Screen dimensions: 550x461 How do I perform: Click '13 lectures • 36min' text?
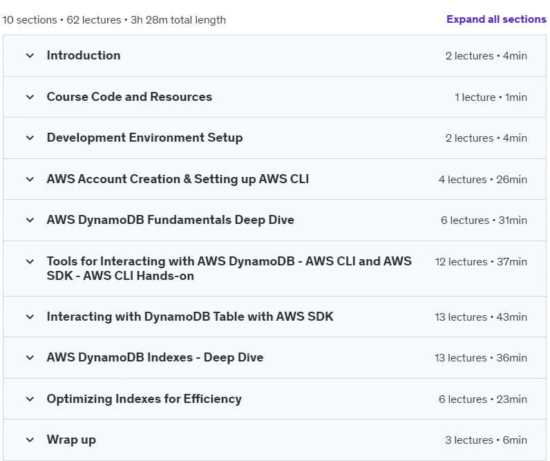pos(480,358)
